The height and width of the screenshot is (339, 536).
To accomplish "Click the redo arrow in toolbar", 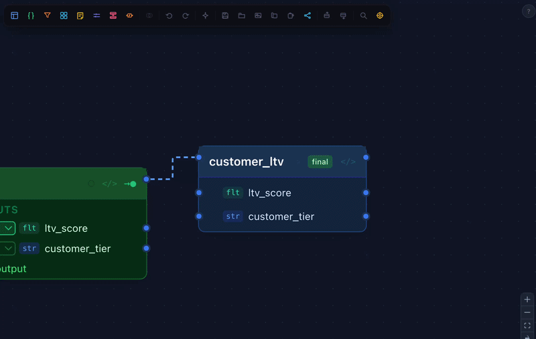I will 186,15.
